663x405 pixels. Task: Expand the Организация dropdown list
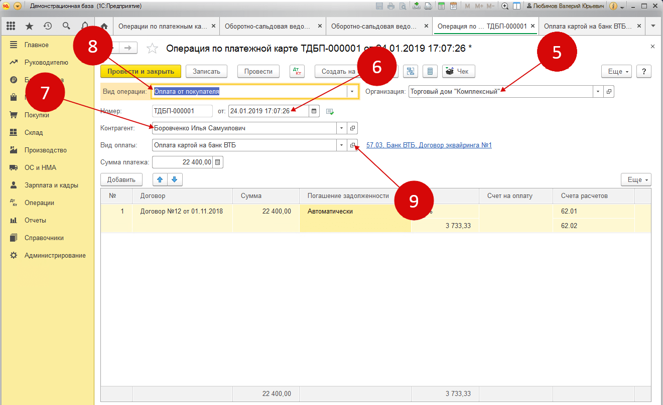pos(598,92)
